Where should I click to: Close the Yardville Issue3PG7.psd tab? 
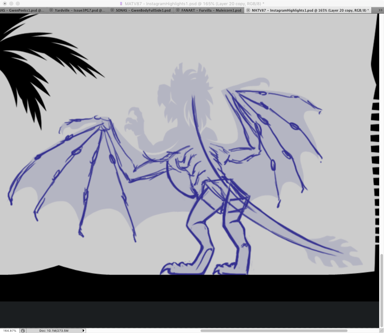51,10
